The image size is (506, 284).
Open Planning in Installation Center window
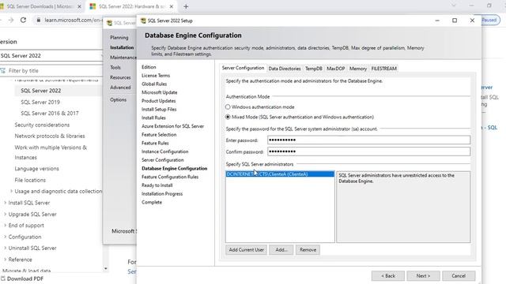(119, 37)
